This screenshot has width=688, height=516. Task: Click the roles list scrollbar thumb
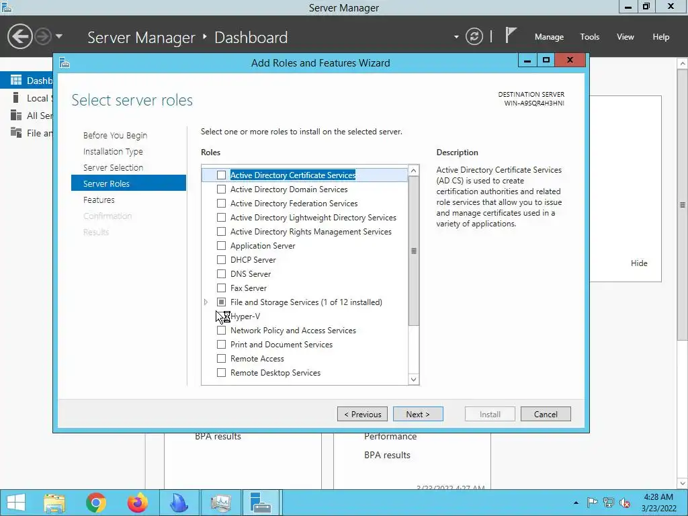coord(413,251)
